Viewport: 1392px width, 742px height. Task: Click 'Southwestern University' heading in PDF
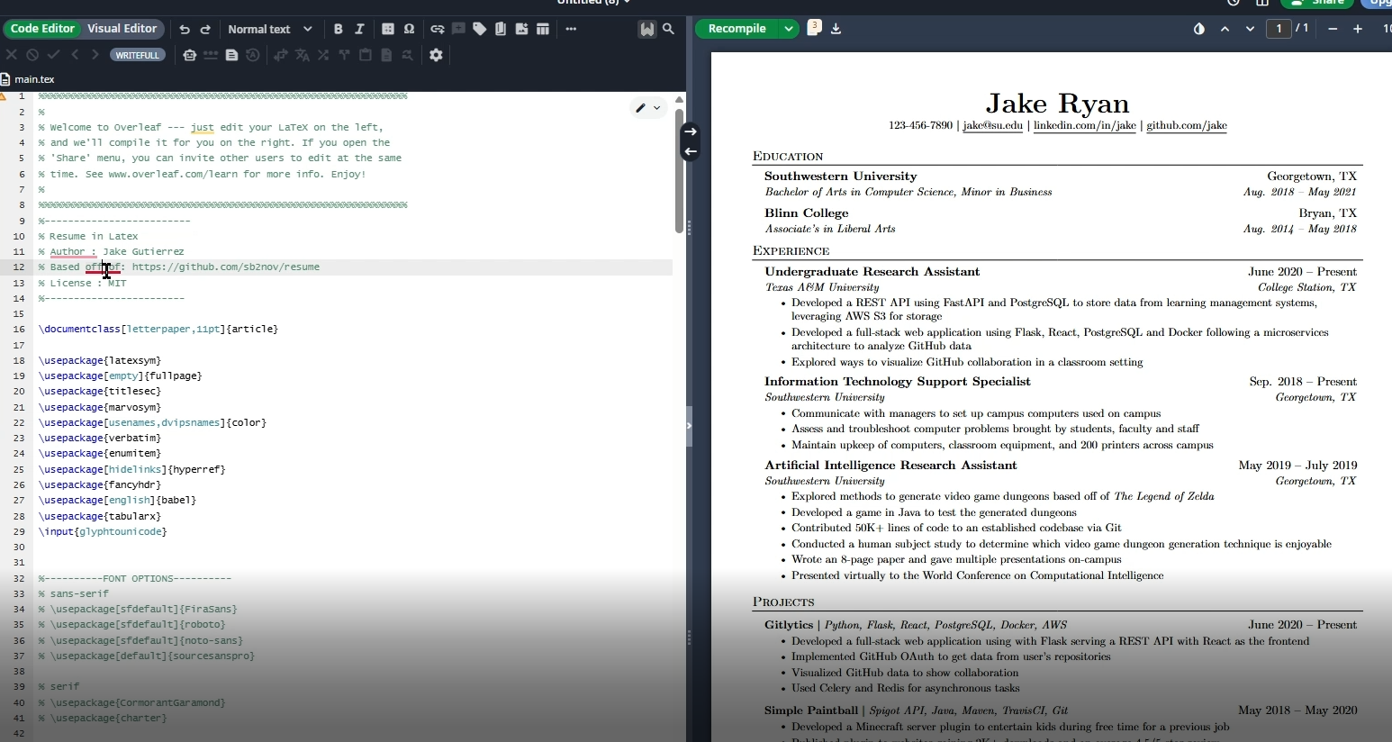840,176
